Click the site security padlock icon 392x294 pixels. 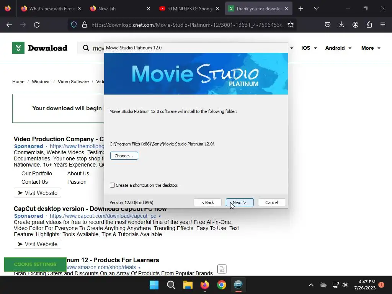click(85, 25)
